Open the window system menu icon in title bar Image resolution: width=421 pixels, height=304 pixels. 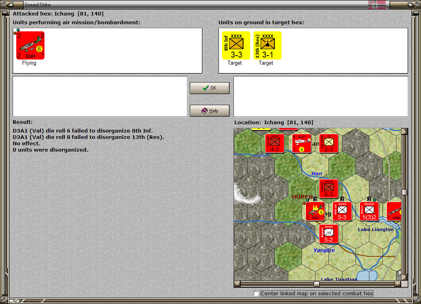(x=11, y=4)
